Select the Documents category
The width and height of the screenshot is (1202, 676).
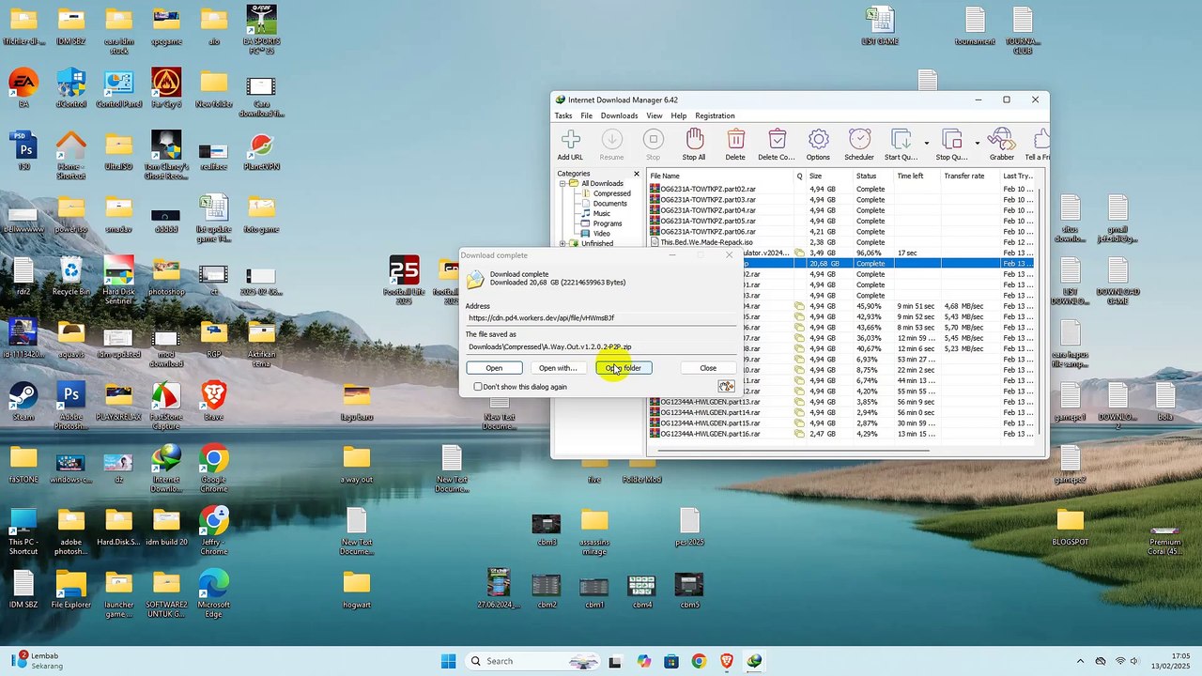click(x=609, y=204)
